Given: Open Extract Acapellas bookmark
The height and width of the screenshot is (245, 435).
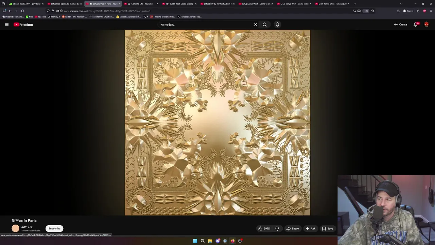Looking at the screenshot, I should (128, 17).
